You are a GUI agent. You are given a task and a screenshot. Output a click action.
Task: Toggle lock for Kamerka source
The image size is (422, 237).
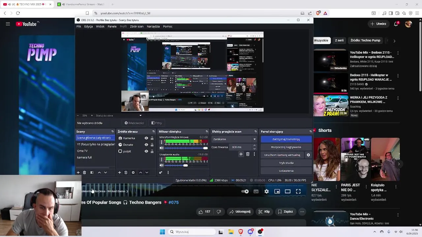(x=152, y=138)
